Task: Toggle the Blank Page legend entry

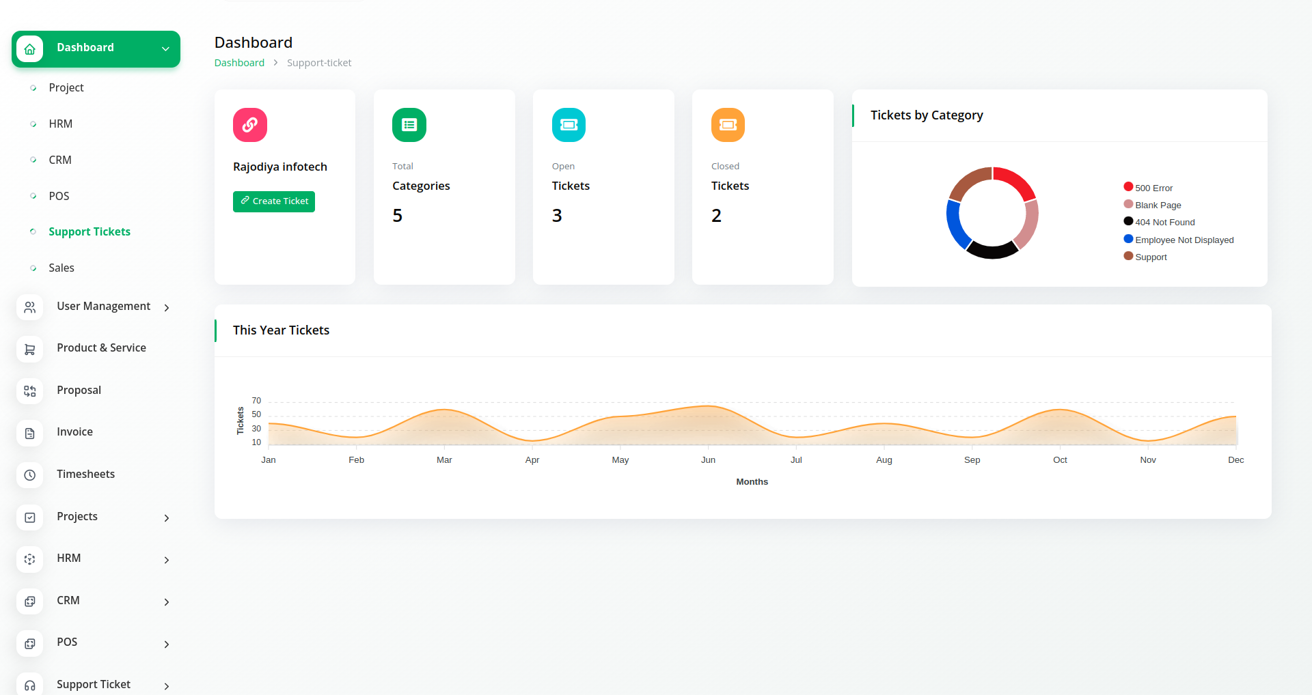Action: (1157, 205)
